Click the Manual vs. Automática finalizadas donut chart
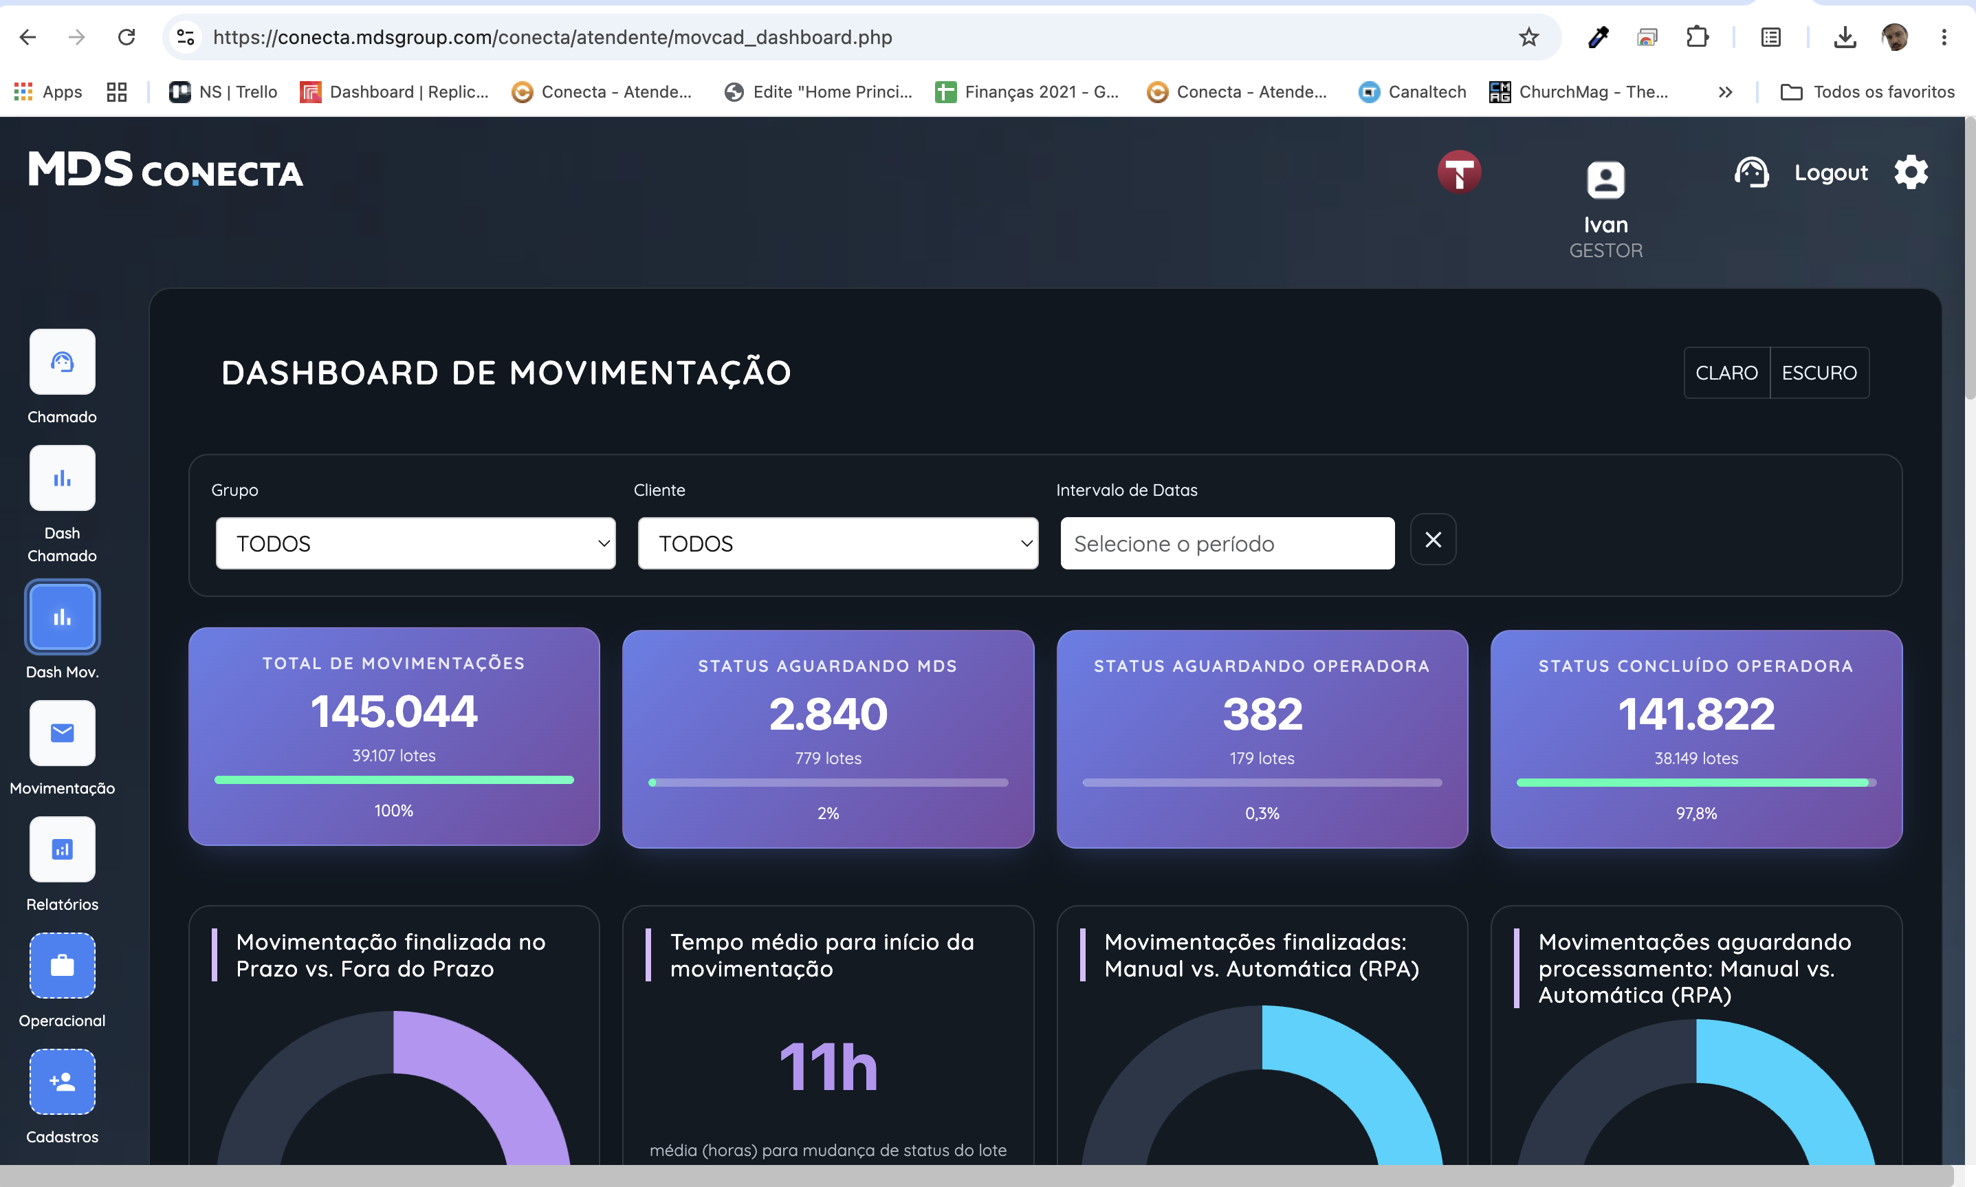Image resolution: width=1976 pixels, height=1187 pixels. tap(1262, 1085)
